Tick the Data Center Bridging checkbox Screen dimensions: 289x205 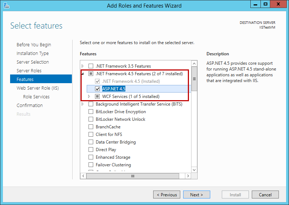(91, 142)
